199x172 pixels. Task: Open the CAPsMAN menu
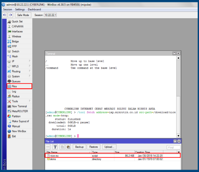(19, 26)
